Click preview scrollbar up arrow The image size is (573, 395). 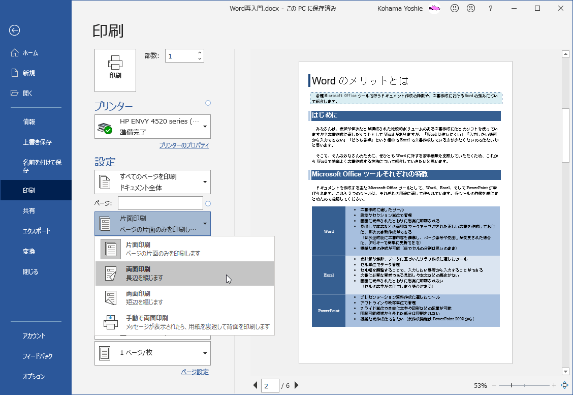[x=565, y=54]
